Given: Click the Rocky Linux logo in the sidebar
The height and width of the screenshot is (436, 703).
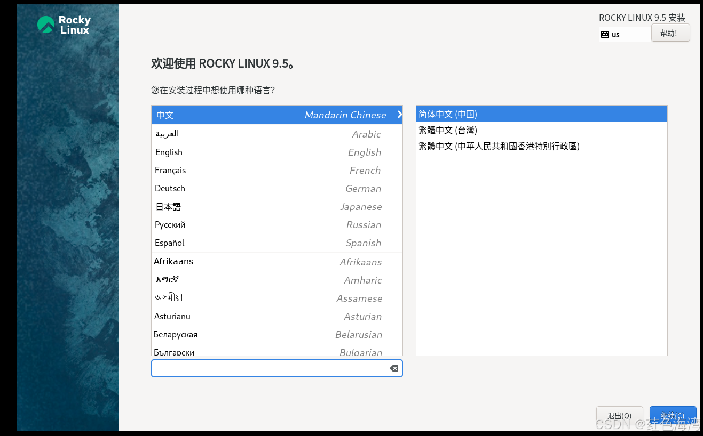Looking at the screenshot, I should click(x=64, y=25).
